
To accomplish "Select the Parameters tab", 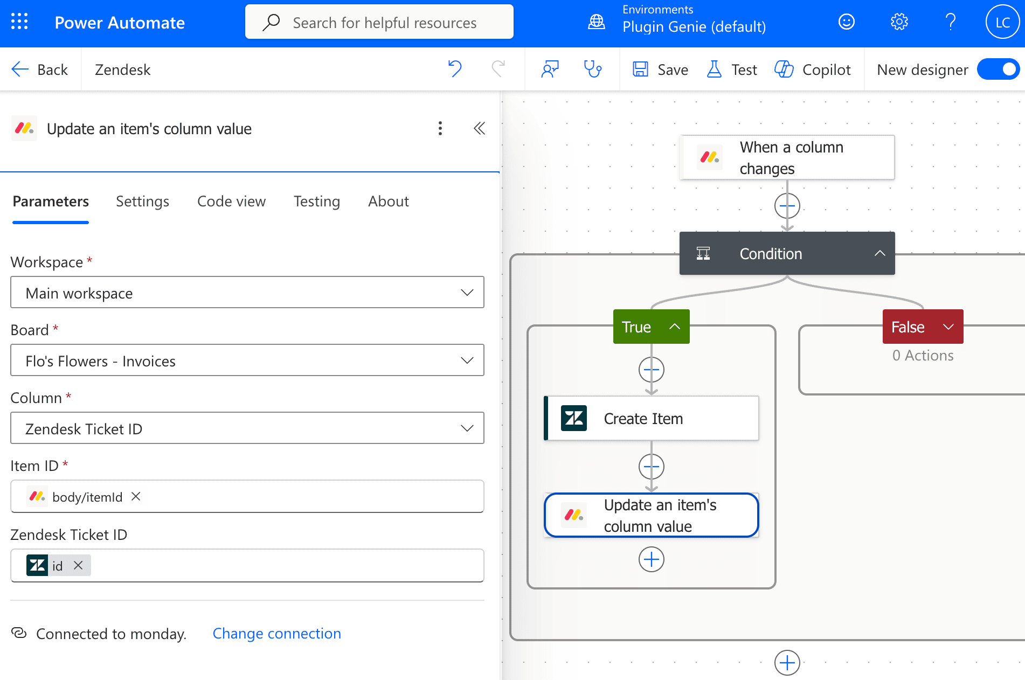I will click(51, 202).
